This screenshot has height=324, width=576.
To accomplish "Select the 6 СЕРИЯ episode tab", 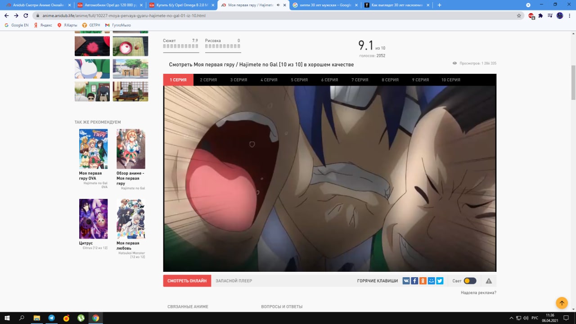I will (x=329, y=80).
